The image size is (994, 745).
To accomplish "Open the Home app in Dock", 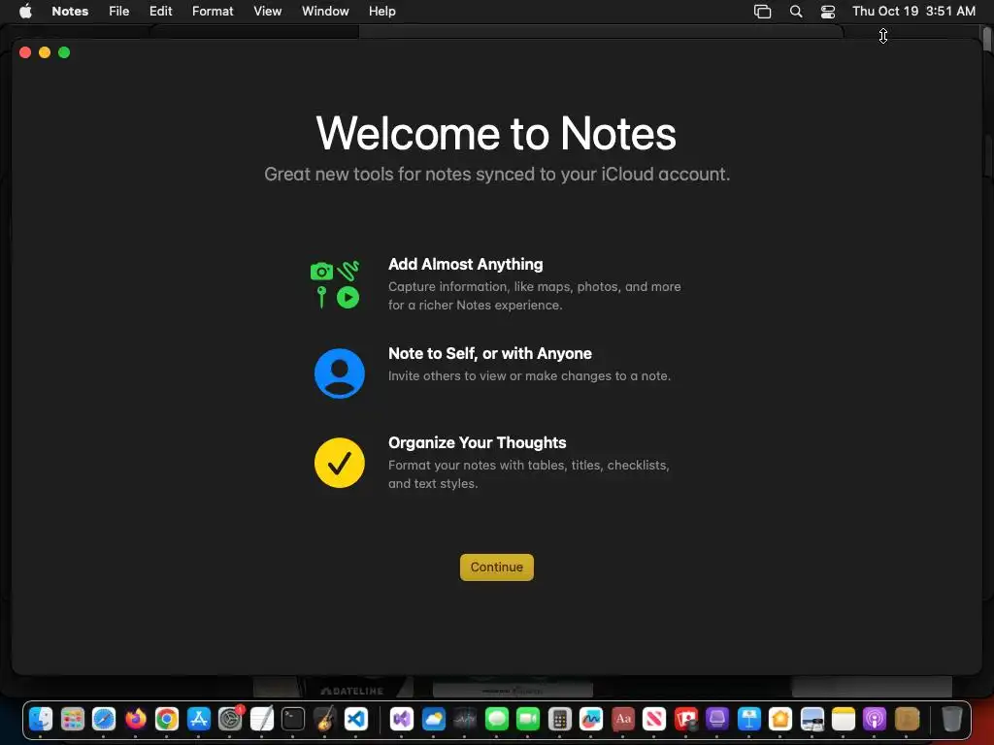I will coord(779,719).
